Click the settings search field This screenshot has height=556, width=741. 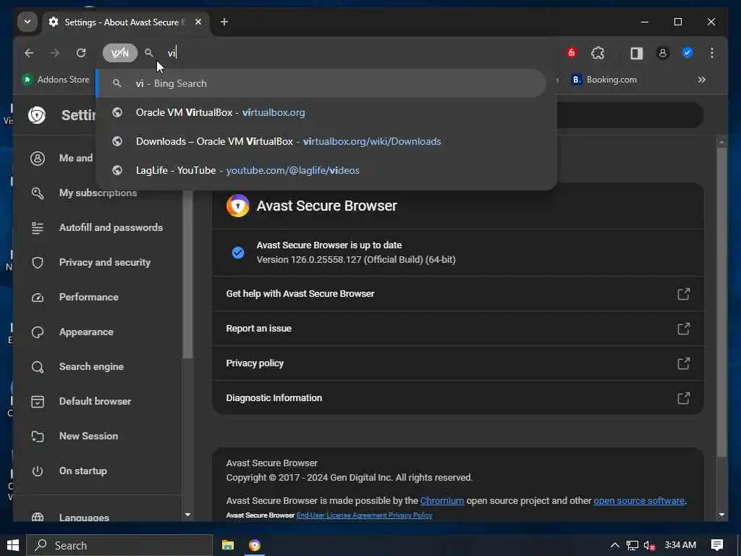[x=629, y=115]
